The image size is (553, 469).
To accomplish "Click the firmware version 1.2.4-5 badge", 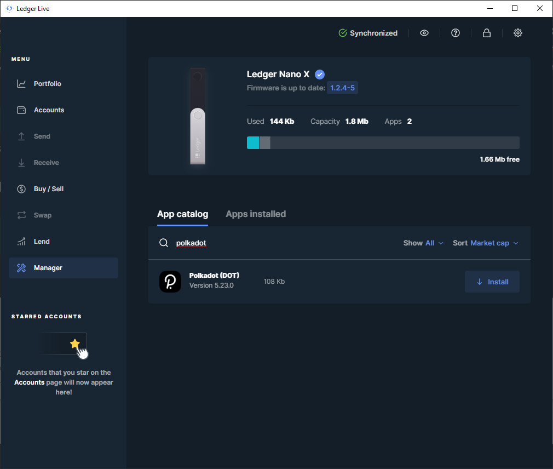I will (342, 88).
